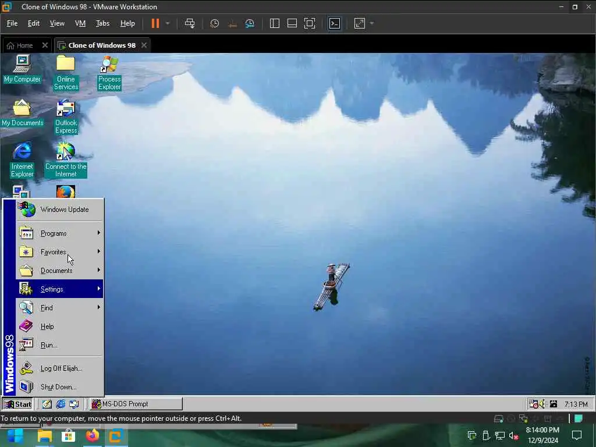Screen dimensions: 596x447
Task: Open VMware Help menu
Action: (x=127, y=23)
